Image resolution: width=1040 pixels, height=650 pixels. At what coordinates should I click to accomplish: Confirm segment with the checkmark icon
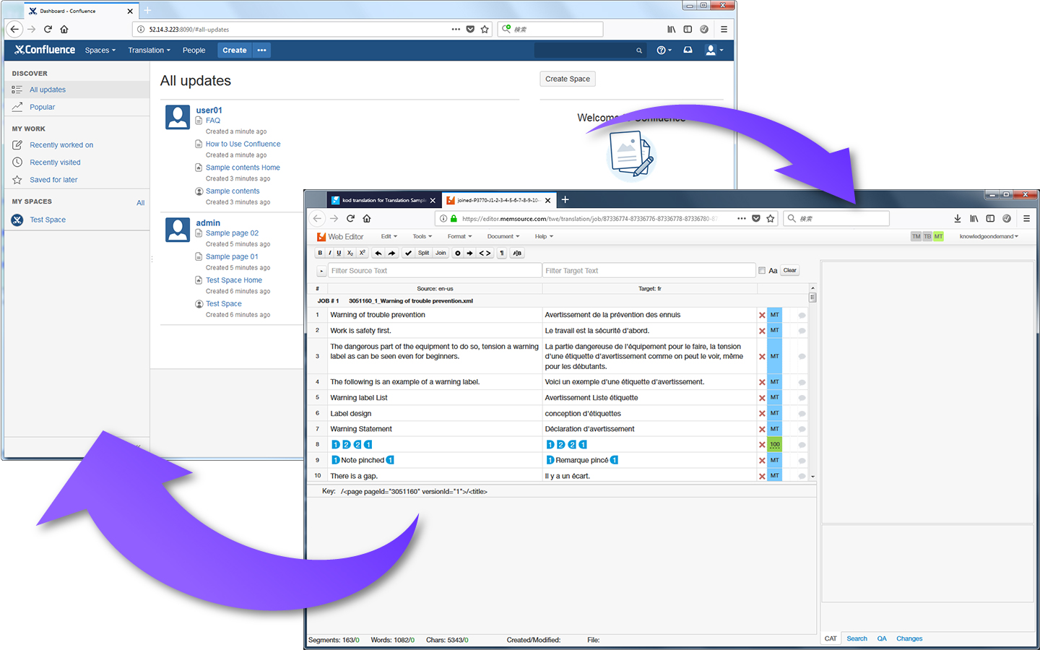point(408,253)
